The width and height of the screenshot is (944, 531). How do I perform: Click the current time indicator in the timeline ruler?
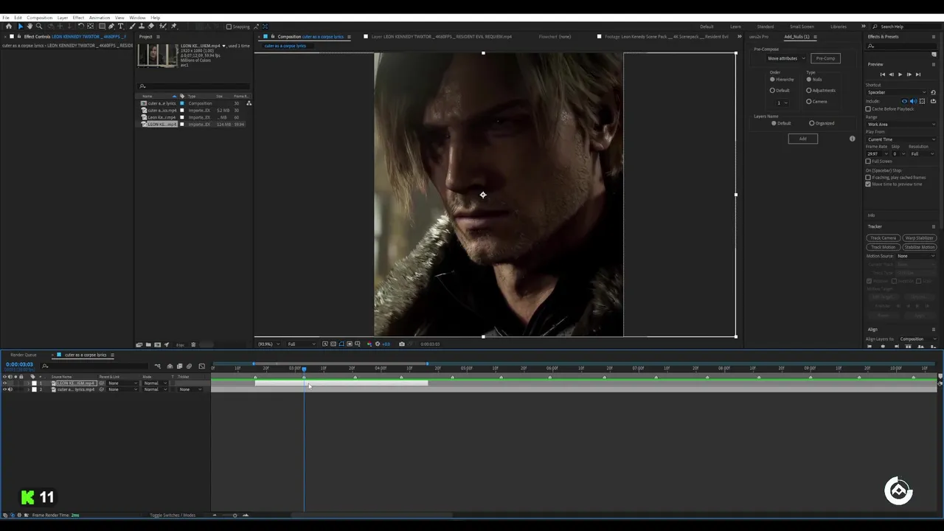304,369
